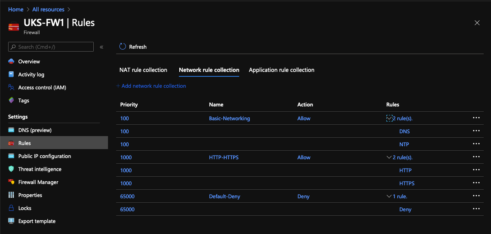This screenshot has height=234, width=491.
Task: Open the NTP rule link
Action: [x=404, y=144]
